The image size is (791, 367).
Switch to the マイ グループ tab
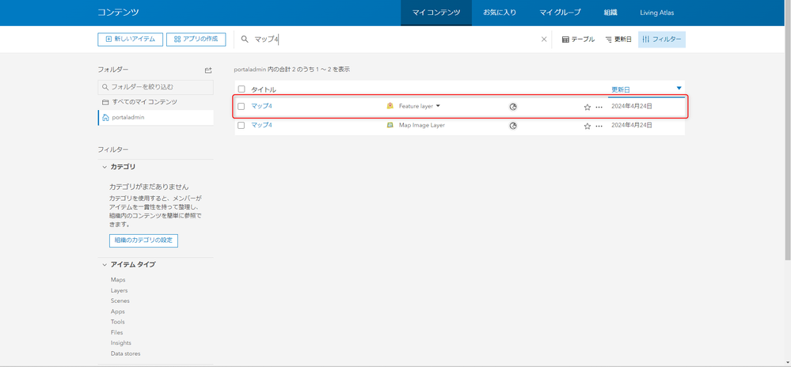coord(560,13)
